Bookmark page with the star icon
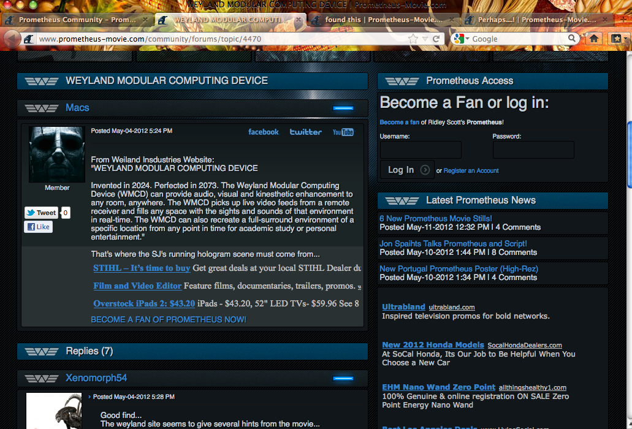The image size is (632, 429). (x=413, y=39)
